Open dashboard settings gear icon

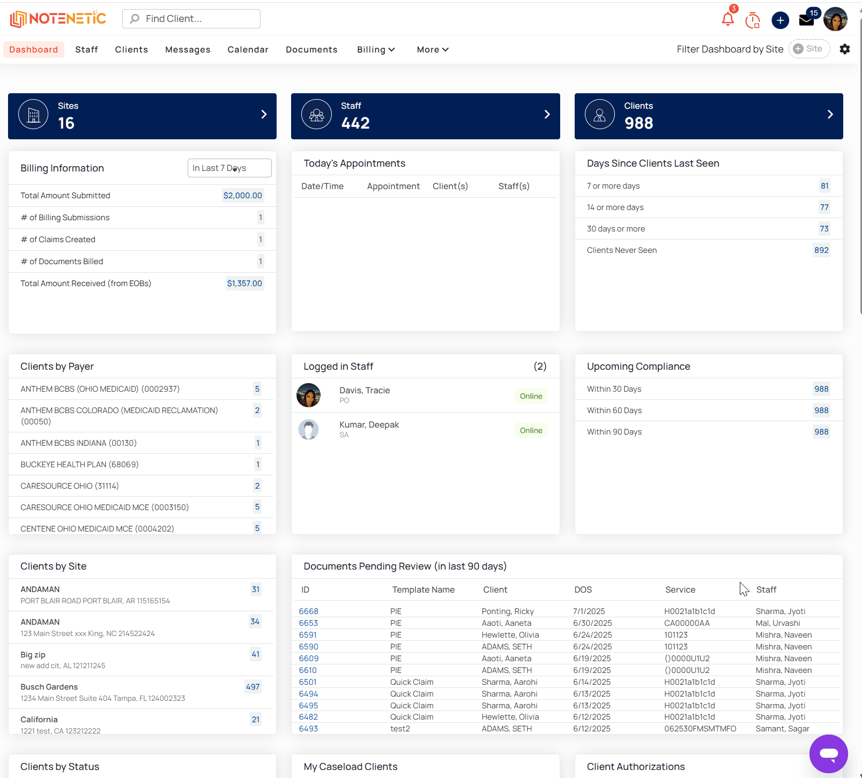[x=845, y=49]
